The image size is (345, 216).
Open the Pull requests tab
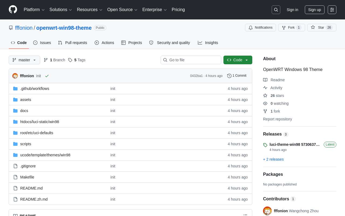click(x=73, y=43)
